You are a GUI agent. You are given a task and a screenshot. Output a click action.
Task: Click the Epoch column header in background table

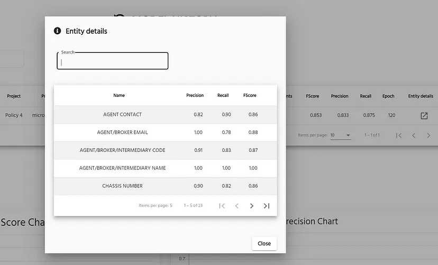[x=388, y=96]
